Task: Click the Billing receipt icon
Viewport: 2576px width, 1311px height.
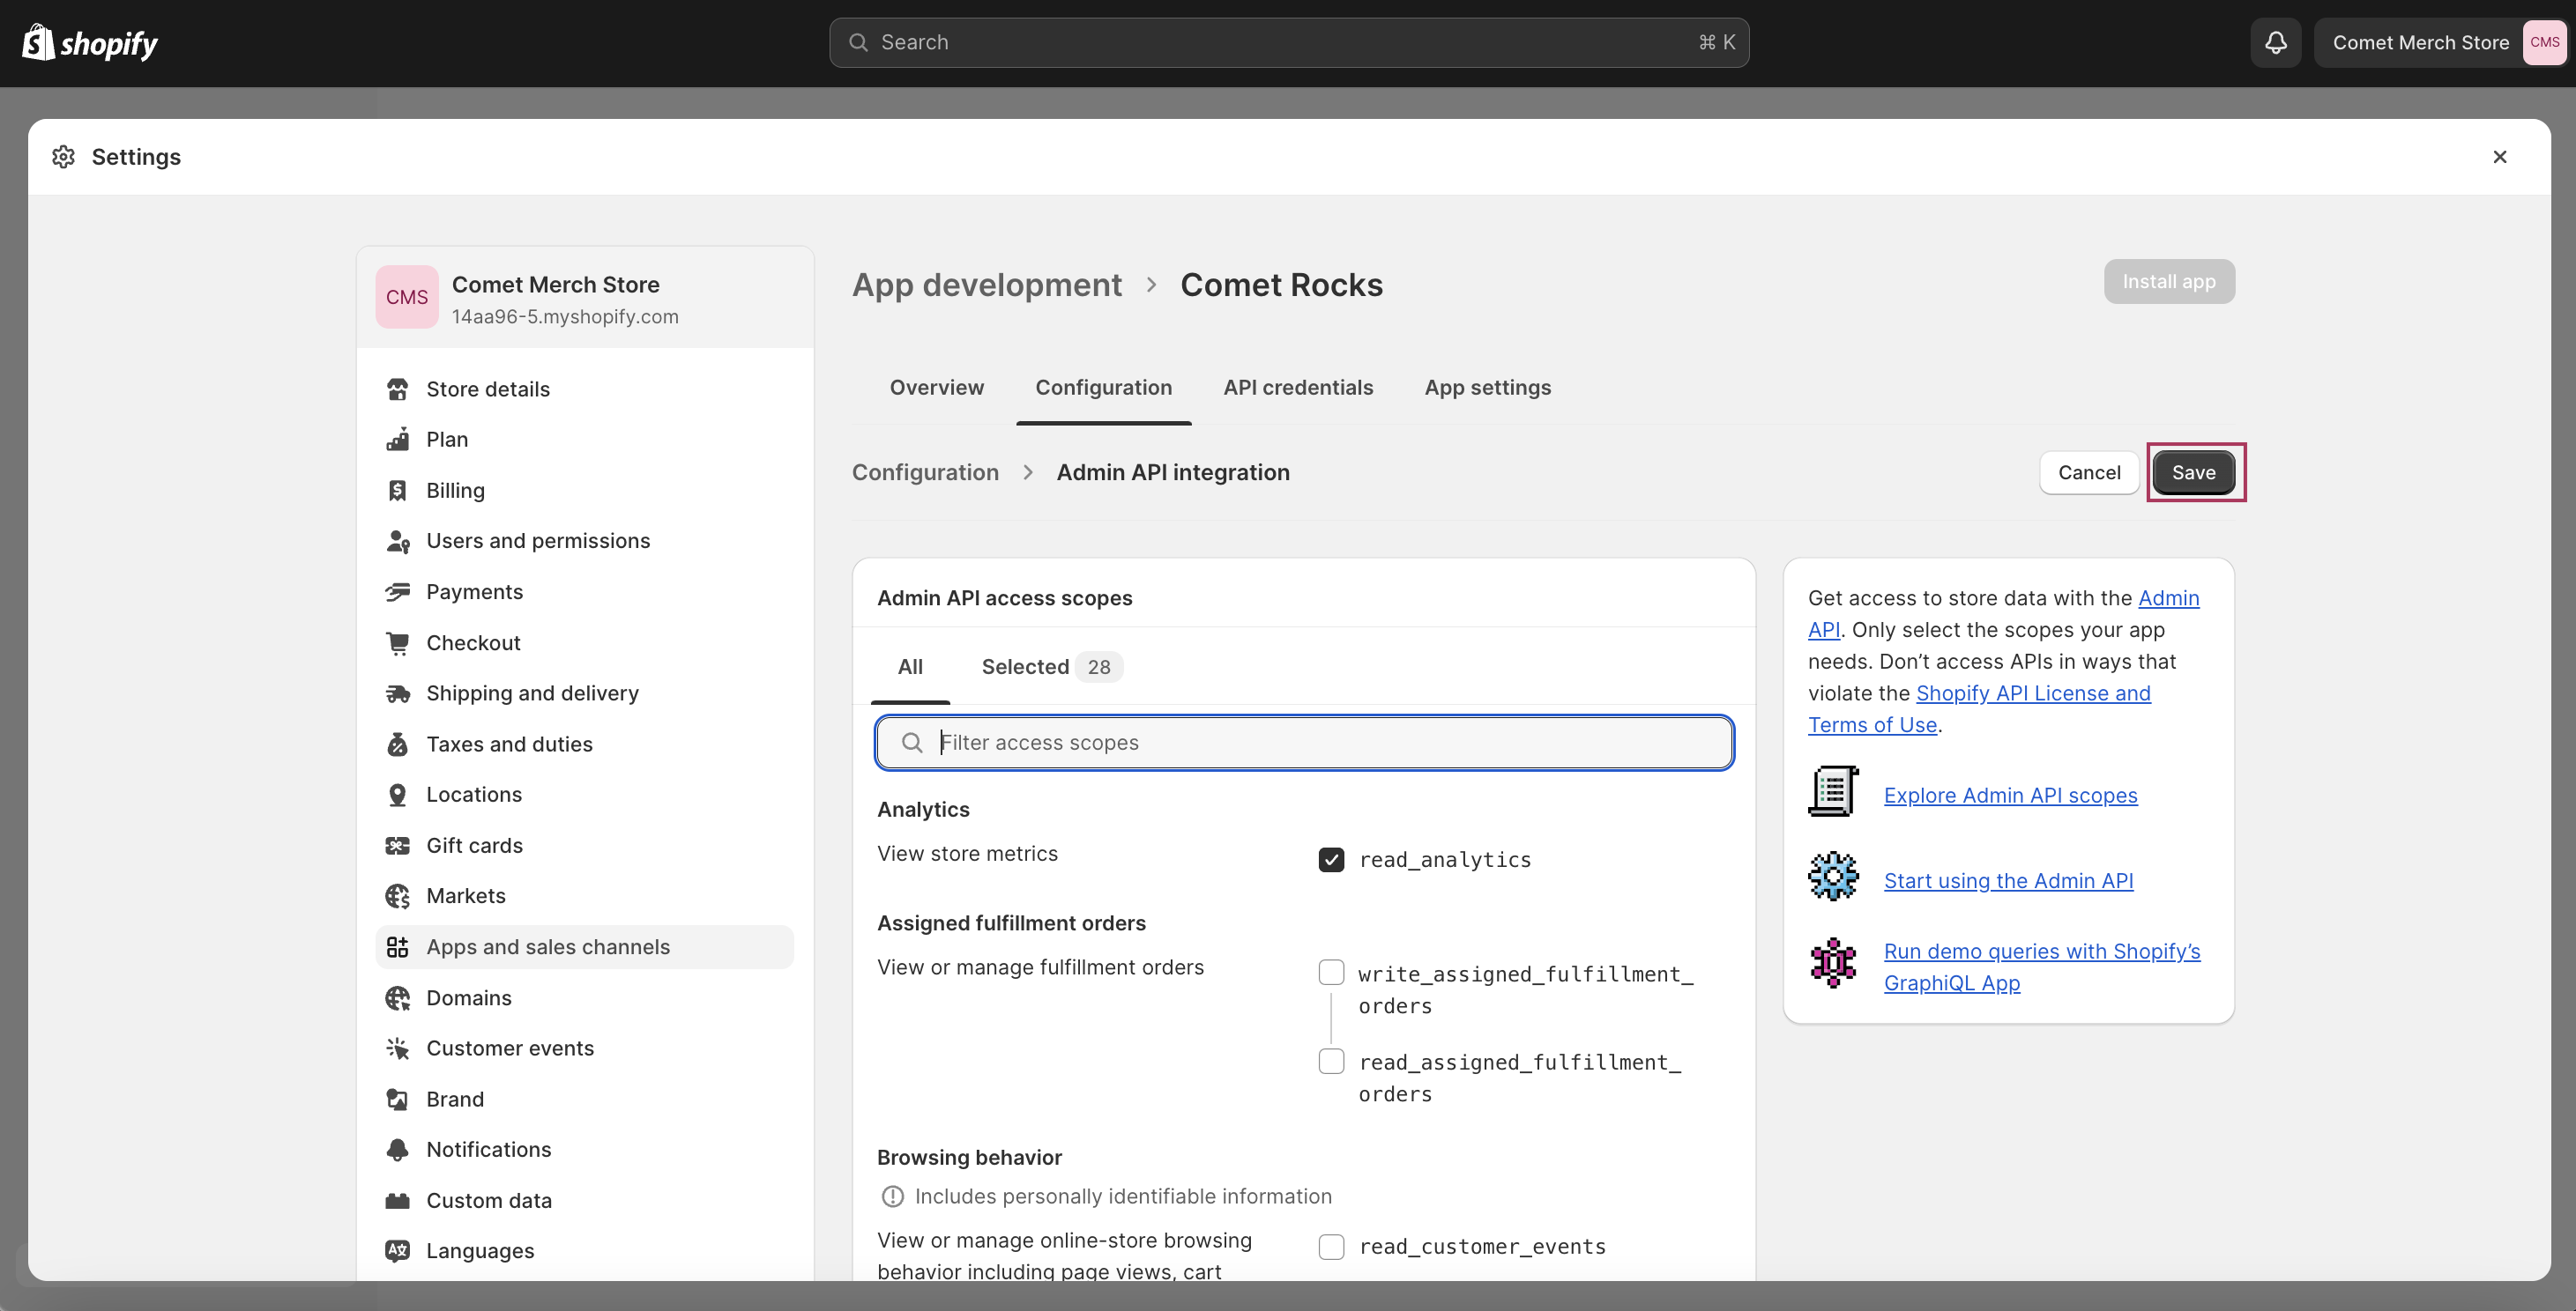Action: [397, 491]
